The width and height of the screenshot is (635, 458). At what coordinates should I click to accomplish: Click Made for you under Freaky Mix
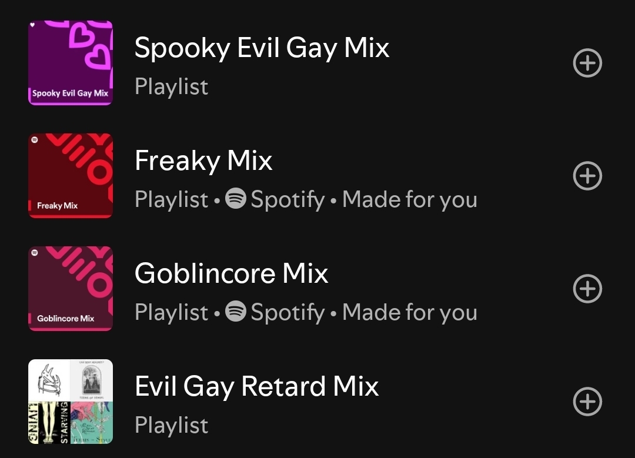[409, 199]
